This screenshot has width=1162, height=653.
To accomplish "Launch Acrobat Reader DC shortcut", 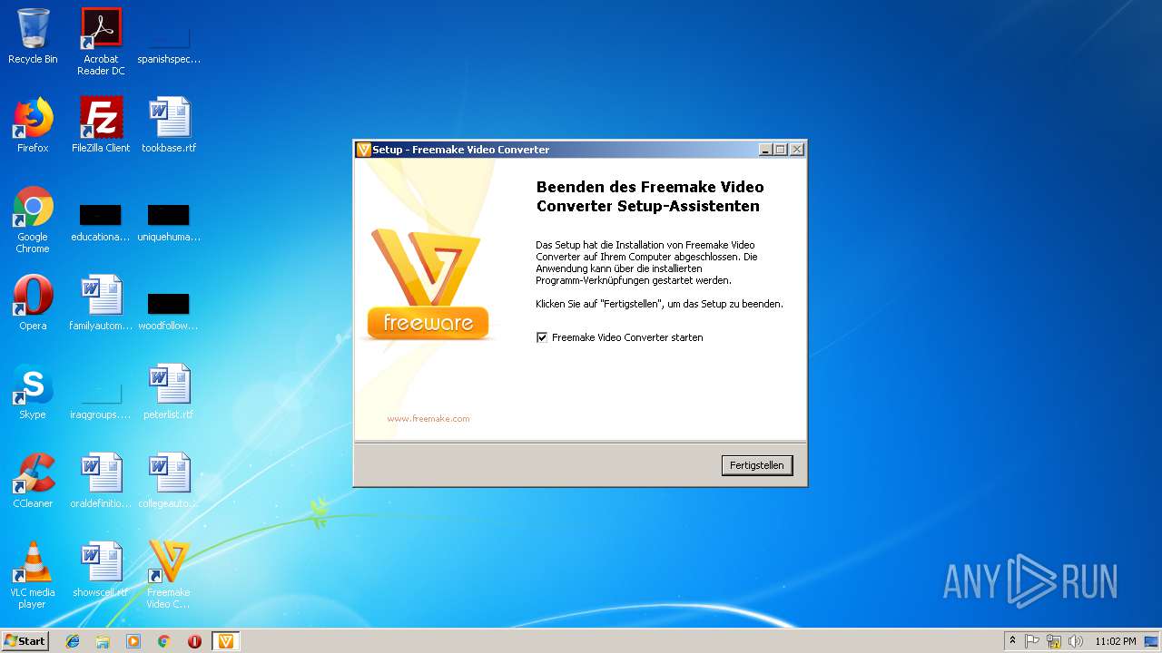I will point(101,42).
